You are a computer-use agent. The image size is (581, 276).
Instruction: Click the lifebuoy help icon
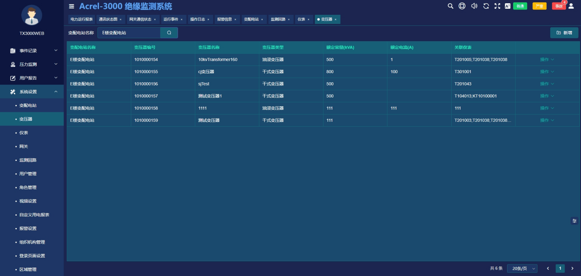(x=462, y=6)
